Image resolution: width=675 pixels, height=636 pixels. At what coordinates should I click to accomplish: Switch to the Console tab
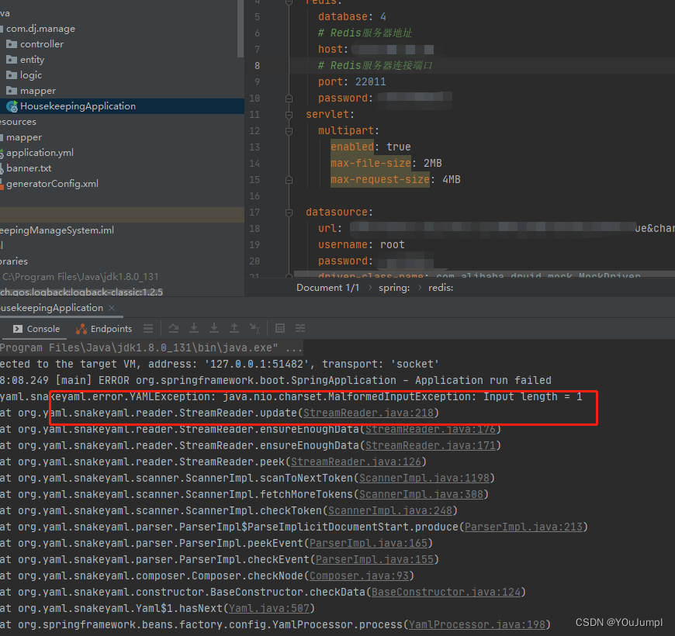click(43, 328)
